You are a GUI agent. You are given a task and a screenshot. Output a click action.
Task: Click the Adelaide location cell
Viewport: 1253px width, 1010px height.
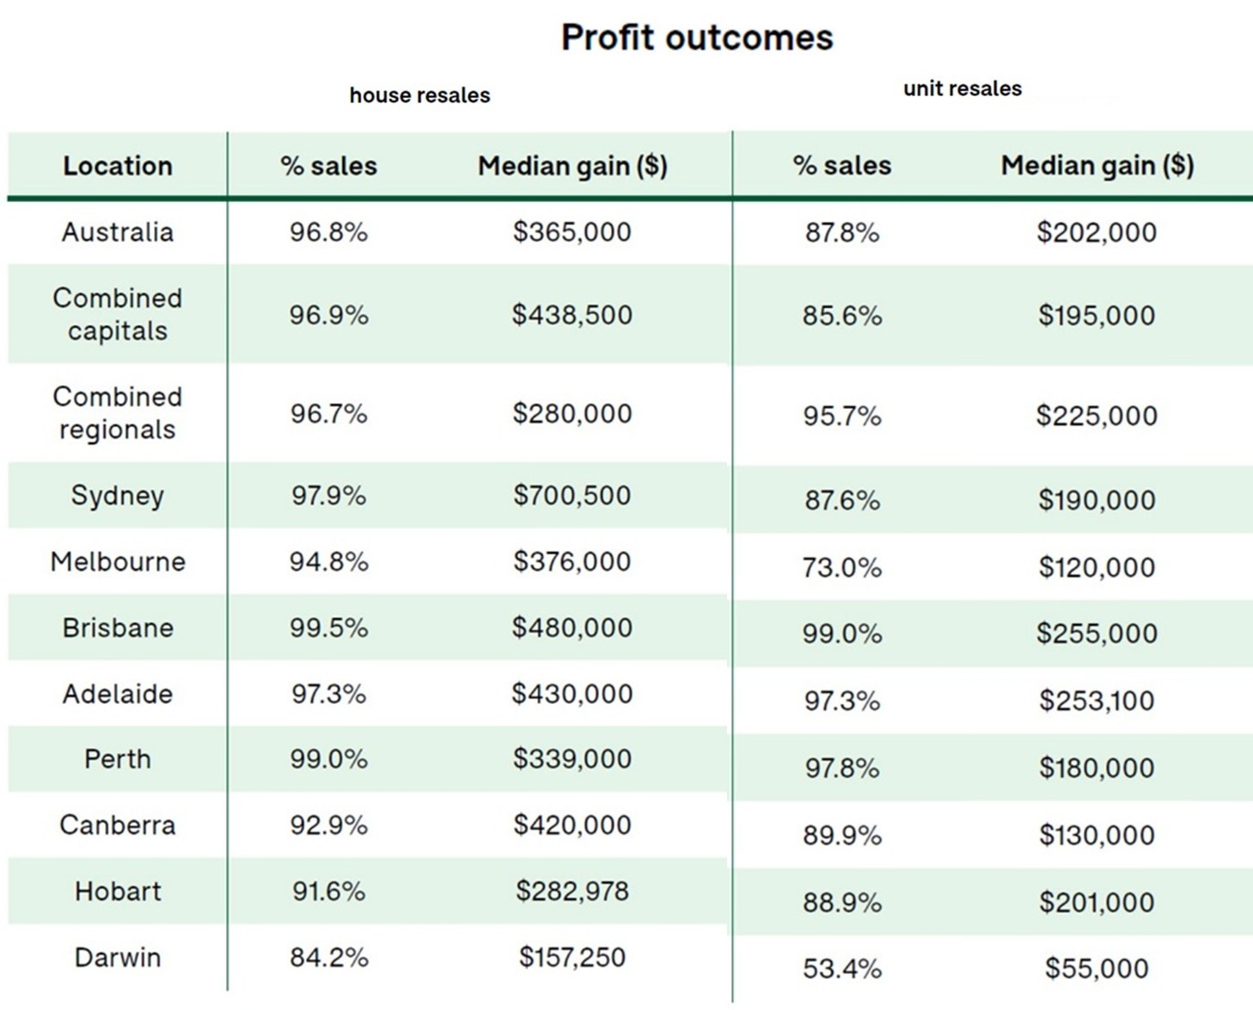click(118, 694)
